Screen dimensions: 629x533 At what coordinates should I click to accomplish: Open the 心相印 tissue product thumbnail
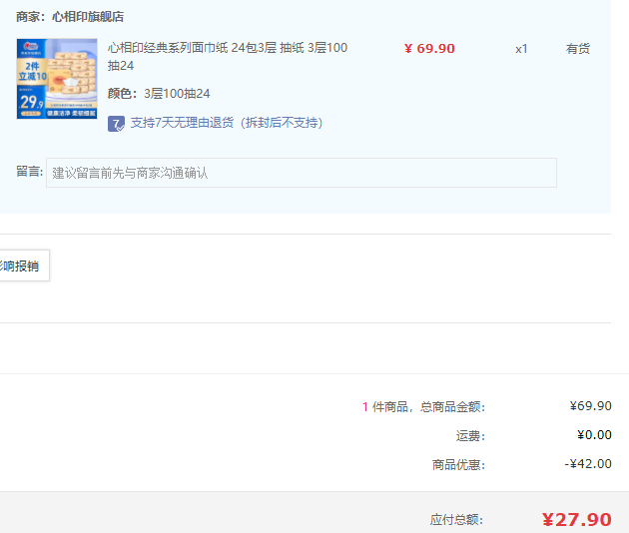pos(57,79)
